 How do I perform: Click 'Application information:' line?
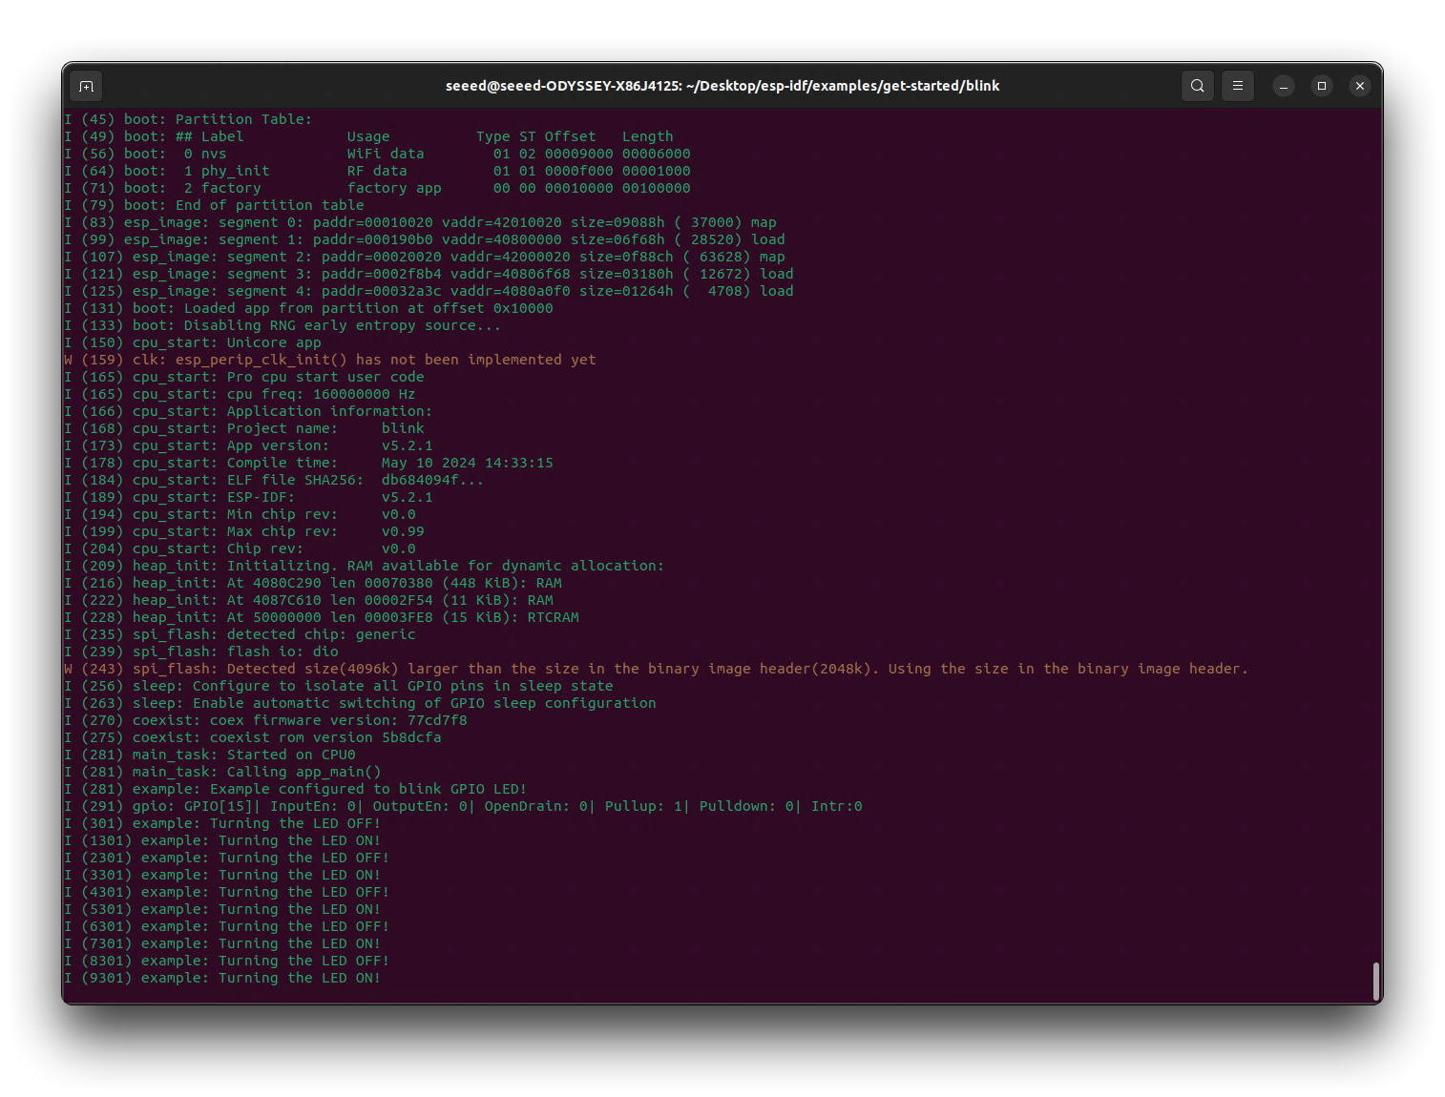[248, 411]
